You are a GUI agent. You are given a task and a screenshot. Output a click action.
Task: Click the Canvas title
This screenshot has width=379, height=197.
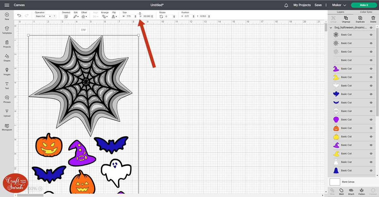(19, 5)
